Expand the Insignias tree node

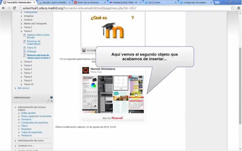point(21,16)
